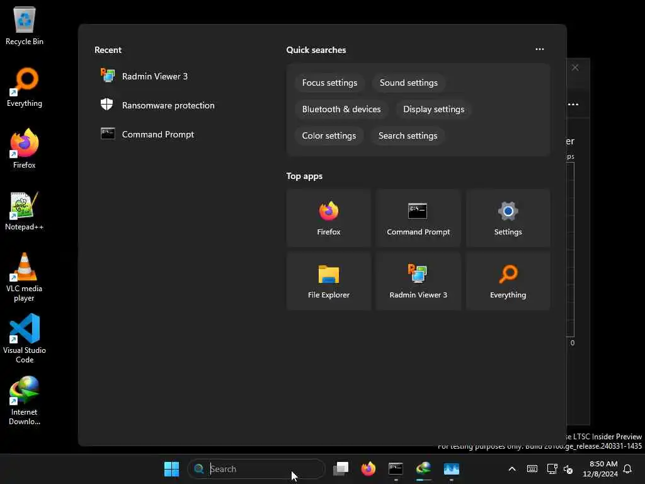Select the Everything desktop shortcut

25,87
